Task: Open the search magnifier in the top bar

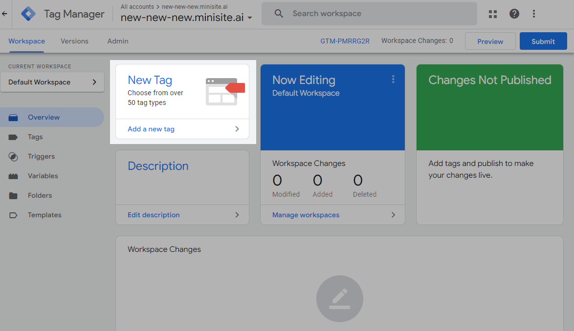Action: point(279,14)
